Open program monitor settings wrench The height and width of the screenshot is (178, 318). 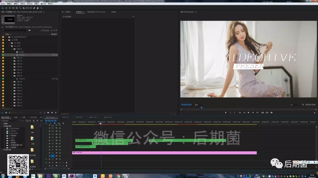pyautogui.click(x=303, y=105)
